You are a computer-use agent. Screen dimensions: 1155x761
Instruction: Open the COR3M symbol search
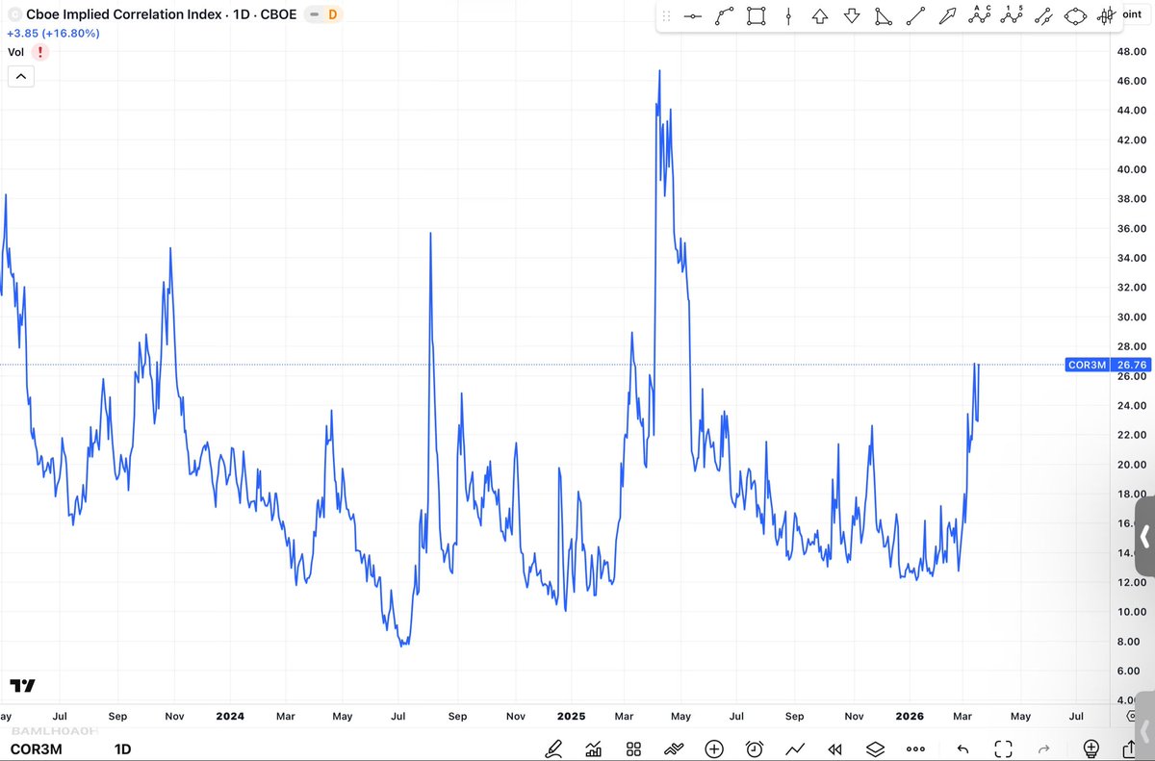[35, 748]
